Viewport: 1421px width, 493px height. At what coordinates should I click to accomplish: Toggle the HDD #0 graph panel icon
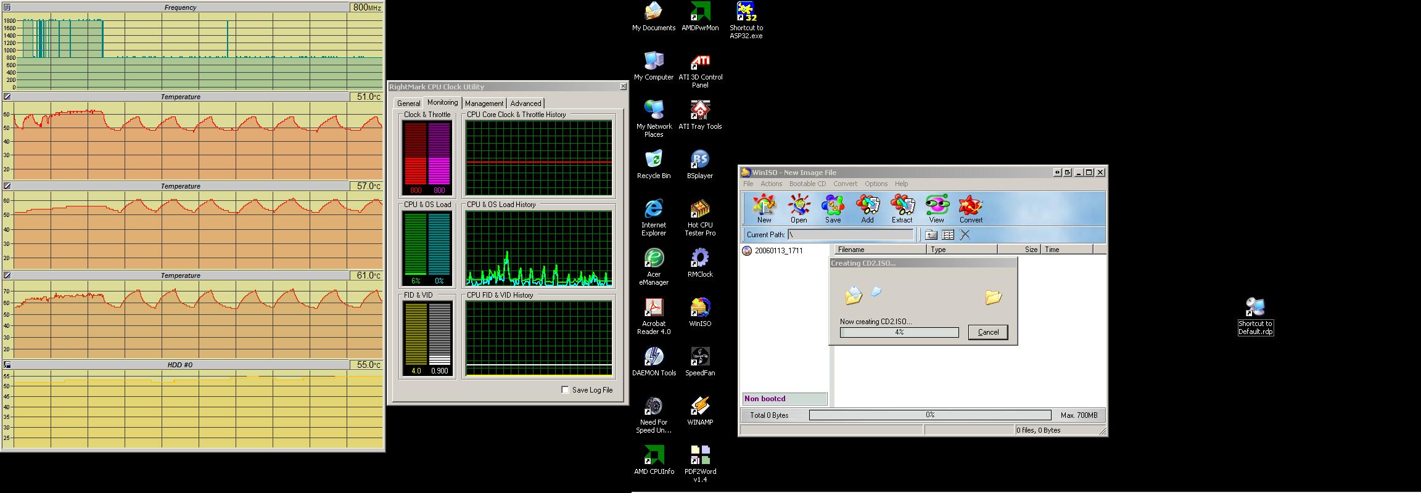coord(7,365)
